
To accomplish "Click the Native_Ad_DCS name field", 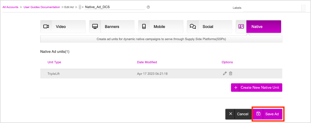I will 114,7.
